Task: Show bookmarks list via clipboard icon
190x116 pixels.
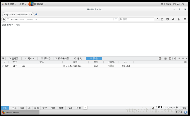Action: pos(162,19)
